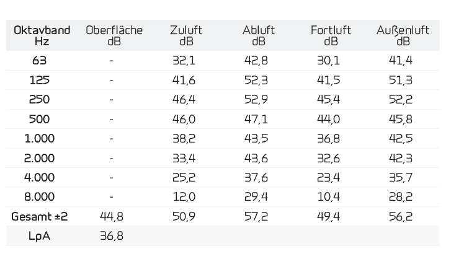451x254 pixels.
Task: Click the 250 Hz row label
Action: click(40, 100)
